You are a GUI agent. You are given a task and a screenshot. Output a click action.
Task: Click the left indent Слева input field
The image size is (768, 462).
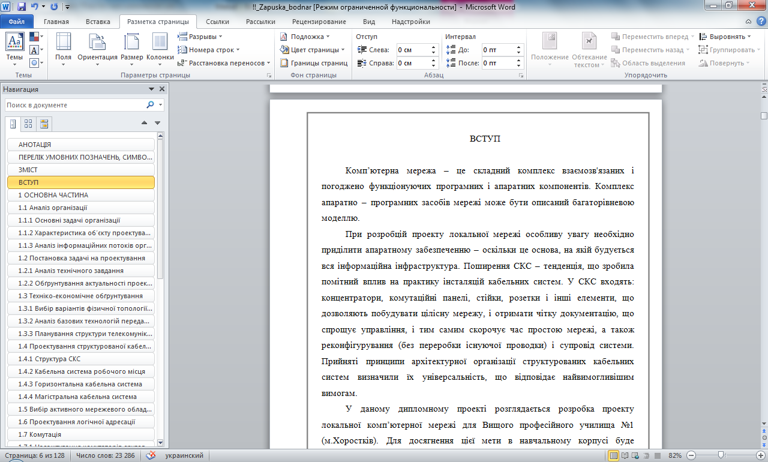click(x=413, y=50)
